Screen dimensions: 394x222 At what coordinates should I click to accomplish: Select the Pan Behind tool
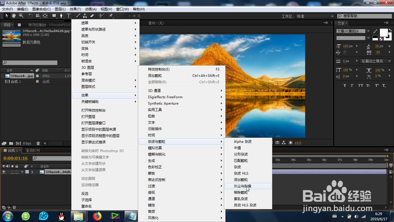pos(45,16)
